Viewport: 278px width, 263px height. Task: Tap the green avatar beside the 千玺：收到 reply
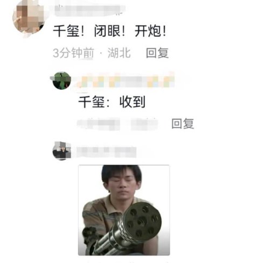[x=61, y=81]
